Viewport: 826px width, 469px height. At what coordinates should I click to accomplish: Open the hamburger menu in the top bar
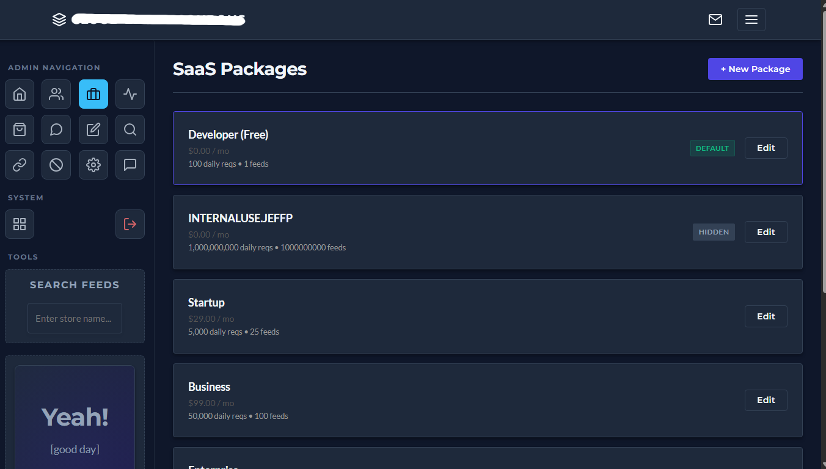pos(751,20)
